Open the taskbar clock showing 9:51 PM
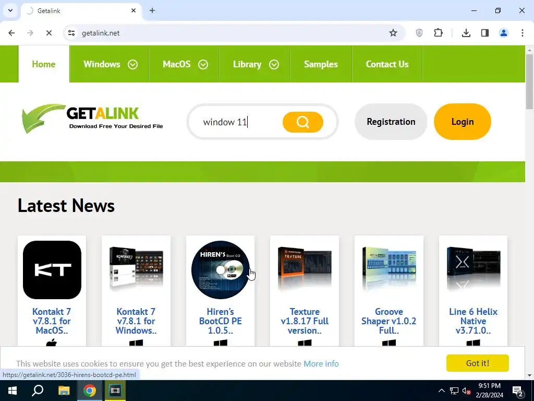The width and height of the screenshot is (534, 401). click(489, 391)
